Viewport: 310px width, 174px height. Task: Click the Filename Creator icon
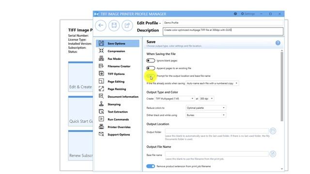[101, 66]
